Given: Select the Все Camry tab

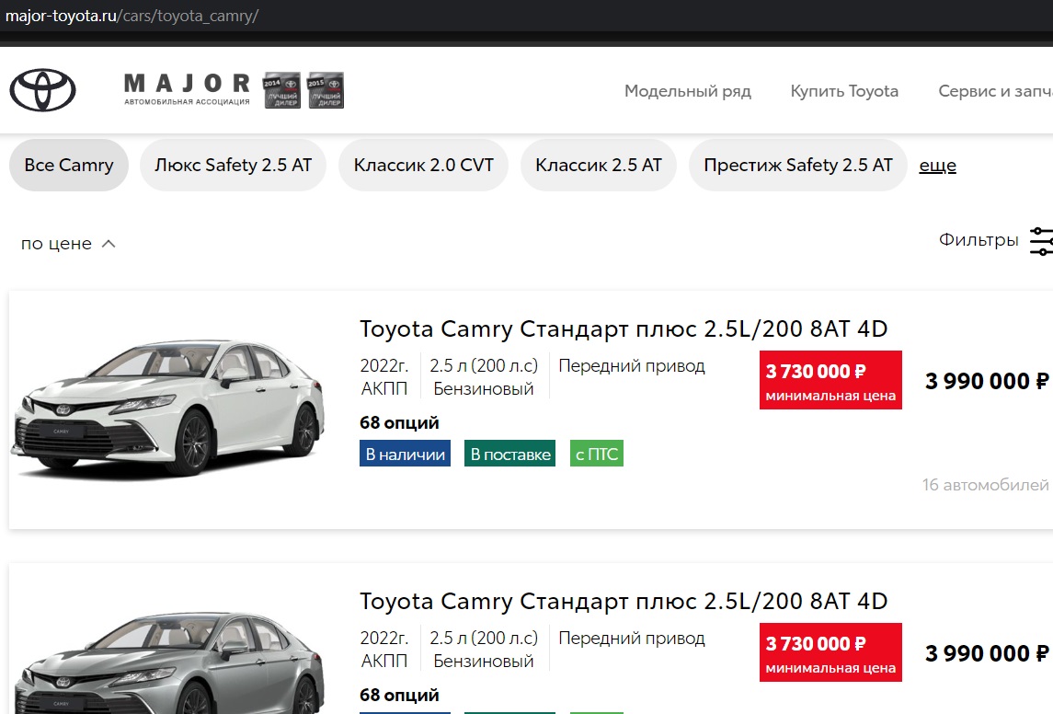Looking at the screenshot, I should (x=68, y=166).
